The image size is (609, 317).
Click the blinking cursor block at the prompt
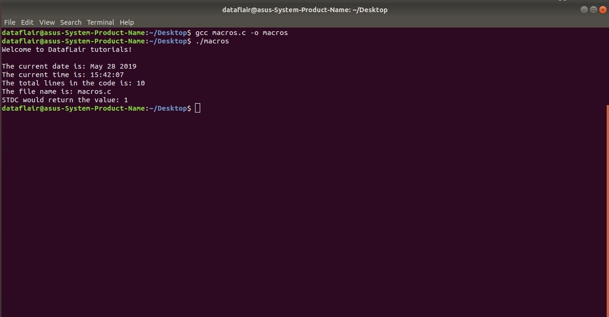(x=197, y=108)
